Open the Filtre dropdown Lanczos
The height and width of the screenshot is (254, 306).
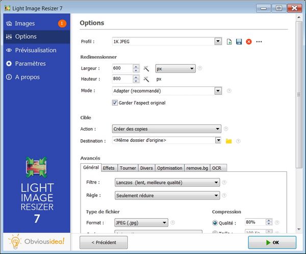click(x=167, y=183)
